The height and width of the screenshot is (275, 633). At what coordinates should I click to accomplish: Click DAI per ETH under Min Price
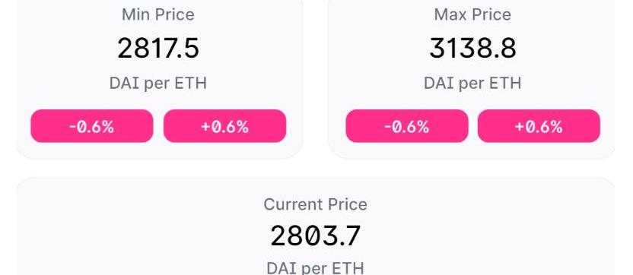158,84
